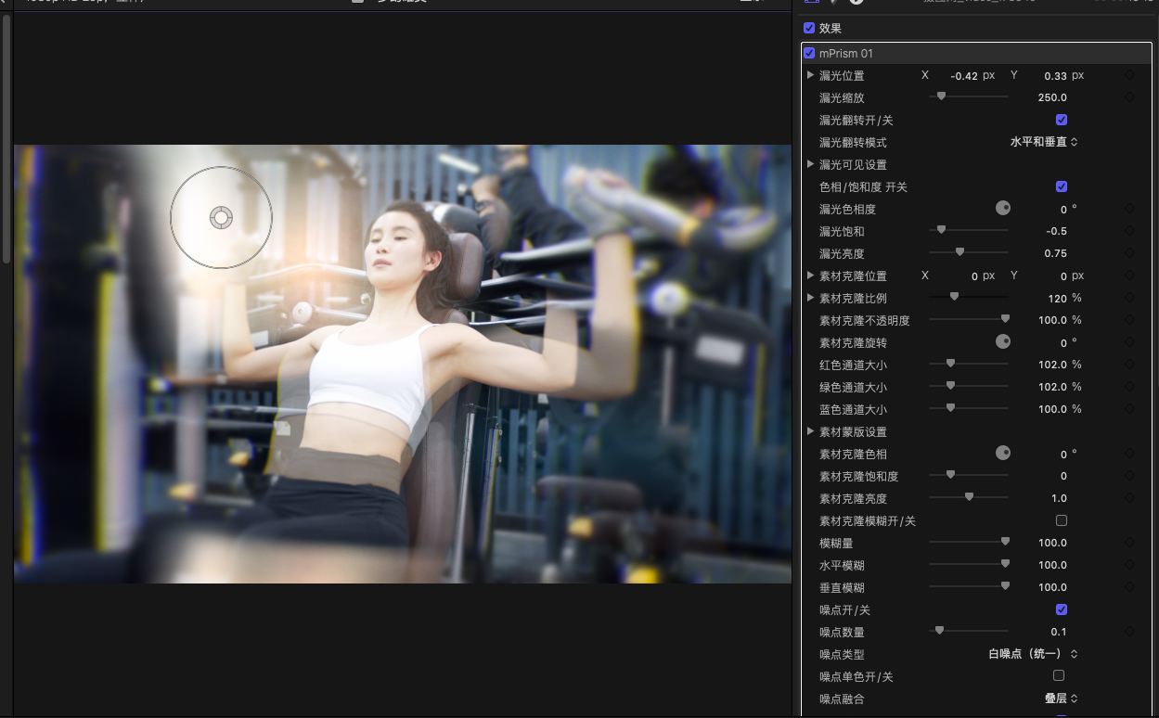
Task: Add keyframe for 漏光色相度 parameter
Action: pos(1129,209)
